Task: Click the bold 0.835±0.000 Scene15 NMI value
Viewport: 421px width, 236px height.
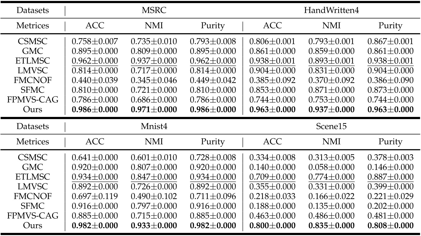Action: 331,225
